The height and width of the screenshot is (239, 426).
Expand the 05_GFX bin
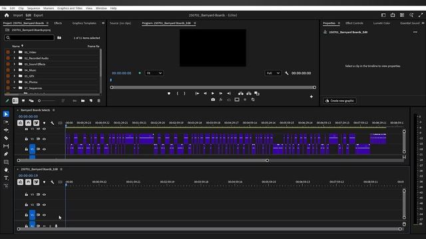click(15, 76)
